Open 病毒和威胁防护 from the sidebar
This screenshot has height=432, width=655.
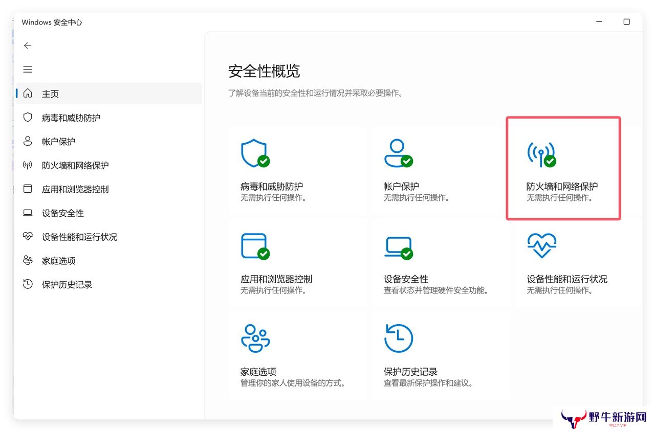pos(109,118)
